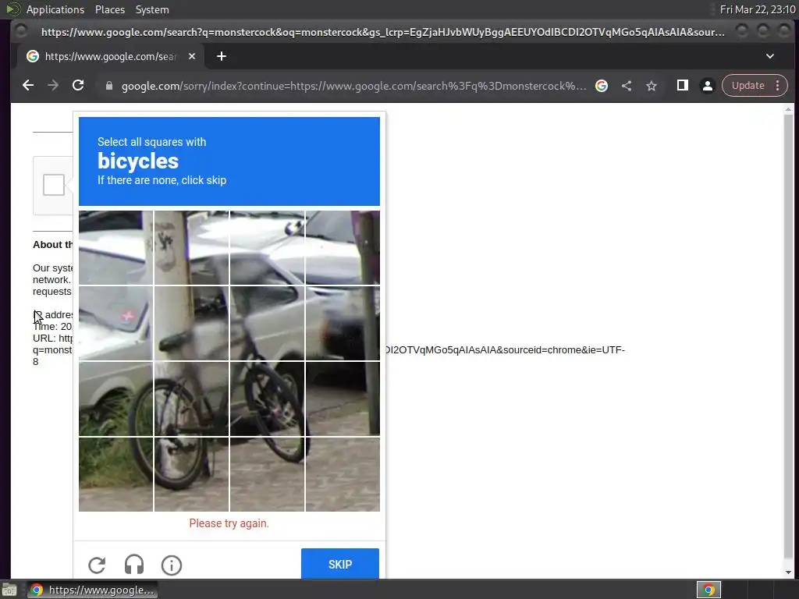799x599 pixels.
Task: Click the Update button in Chrome toolbar
Action: point(748,86)
